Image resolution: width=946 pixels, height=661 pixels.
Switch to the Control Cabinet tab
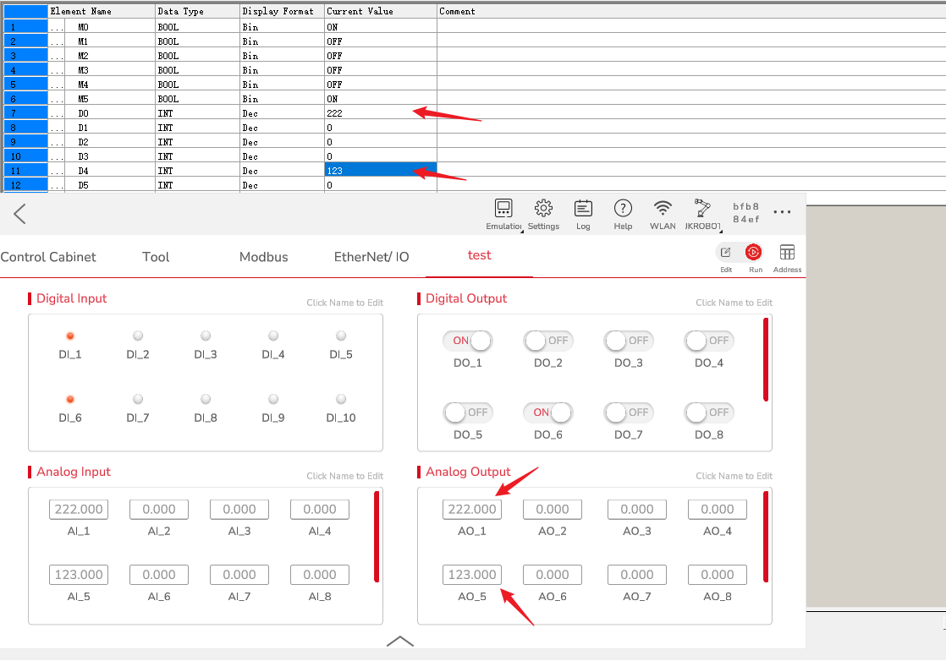coord(48,257)
